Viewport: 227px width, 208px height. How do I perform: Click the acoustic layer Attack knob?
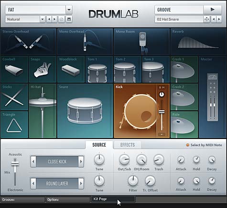coord(181,160)
